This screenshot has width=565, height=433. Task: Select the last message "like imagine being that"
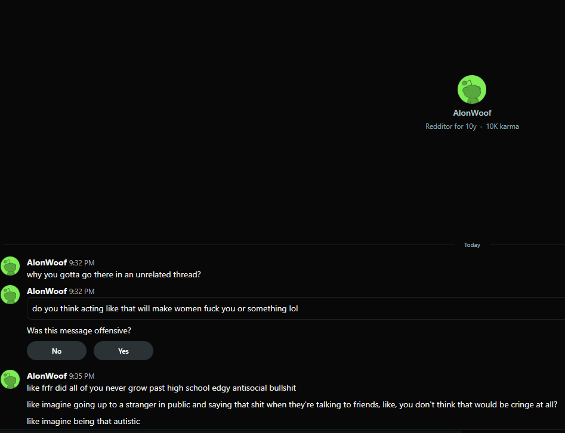[x=83, y=421]
